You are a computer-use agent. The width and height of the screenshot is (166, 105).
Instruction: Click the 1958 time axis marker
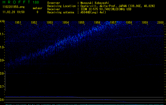pyautogui.click(x=129, y=23)
